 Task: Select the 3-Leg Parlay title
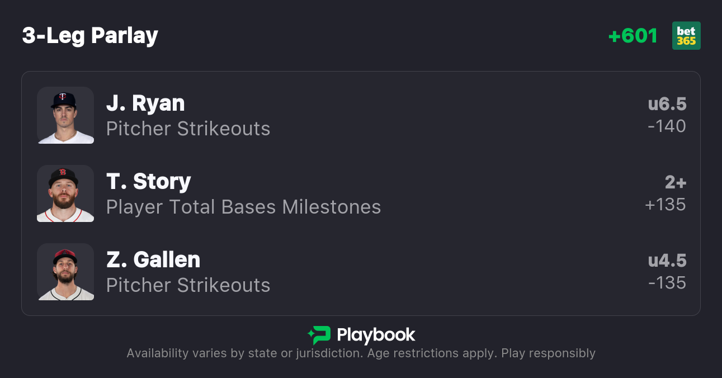point(90,36)
